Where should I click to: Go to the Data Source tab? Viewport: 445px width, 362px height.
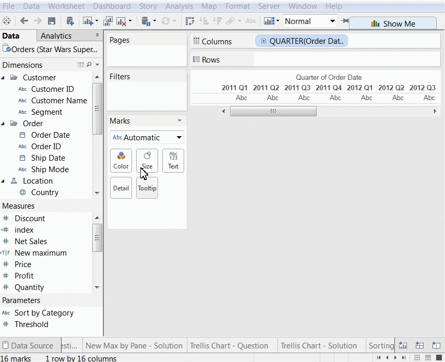click(x=30, y=345)
